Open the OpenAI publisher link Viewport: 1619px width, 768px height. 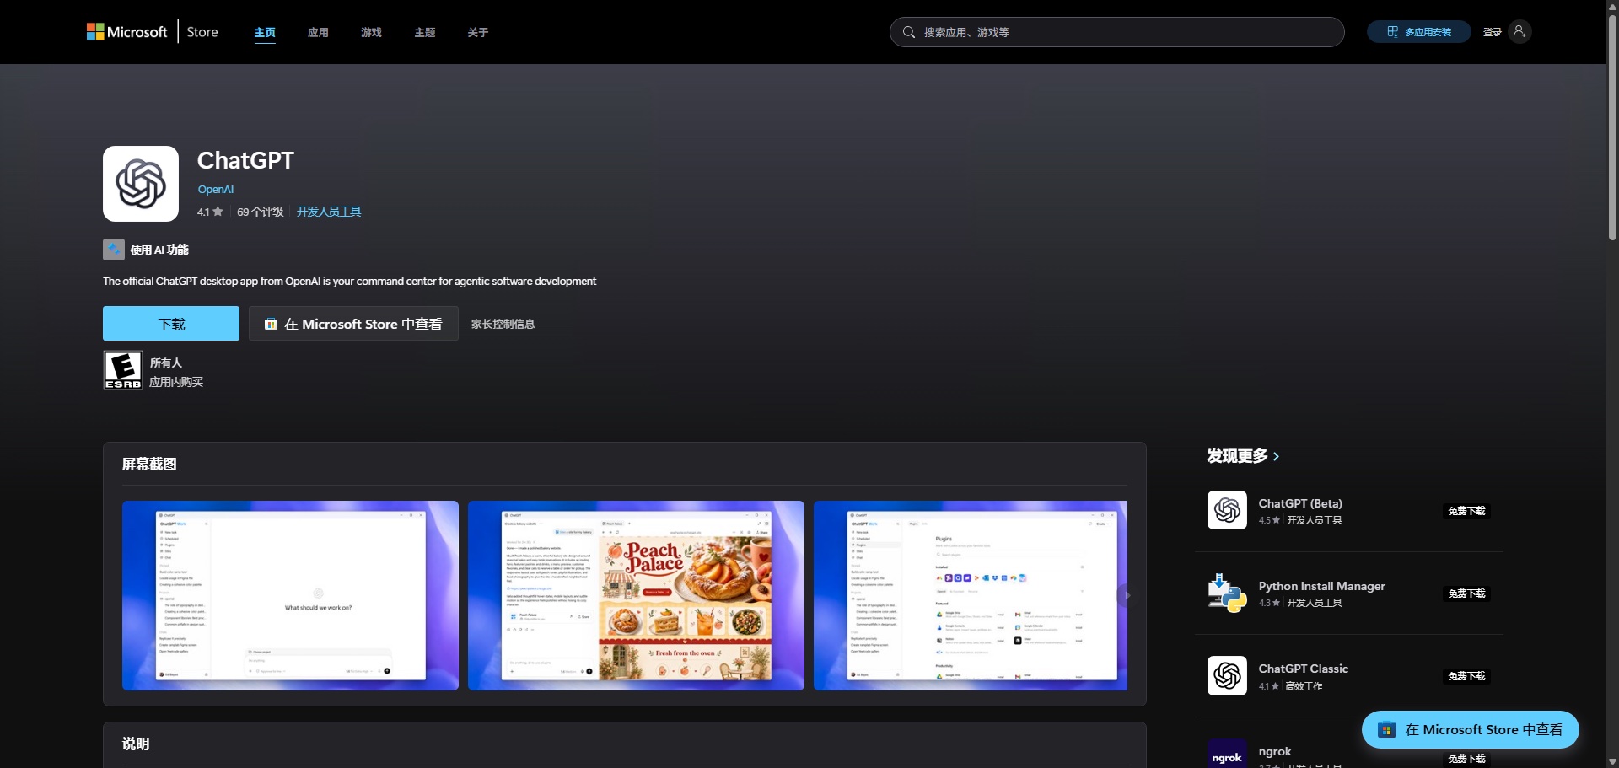[x=216, y=190]
